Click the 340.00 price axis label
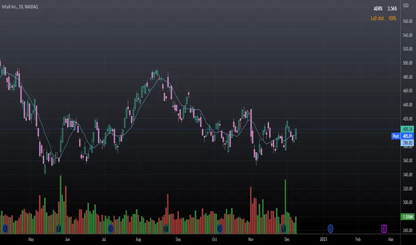This screenshot has height=245, width=416. (x=408, y=175)
